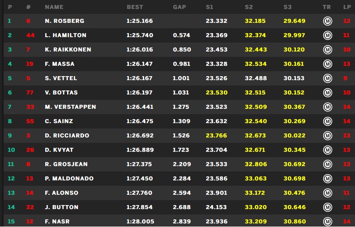Select Button's S2 time 33.020
The height and width of the screenshot is (227, 355).
coord(254,207)
